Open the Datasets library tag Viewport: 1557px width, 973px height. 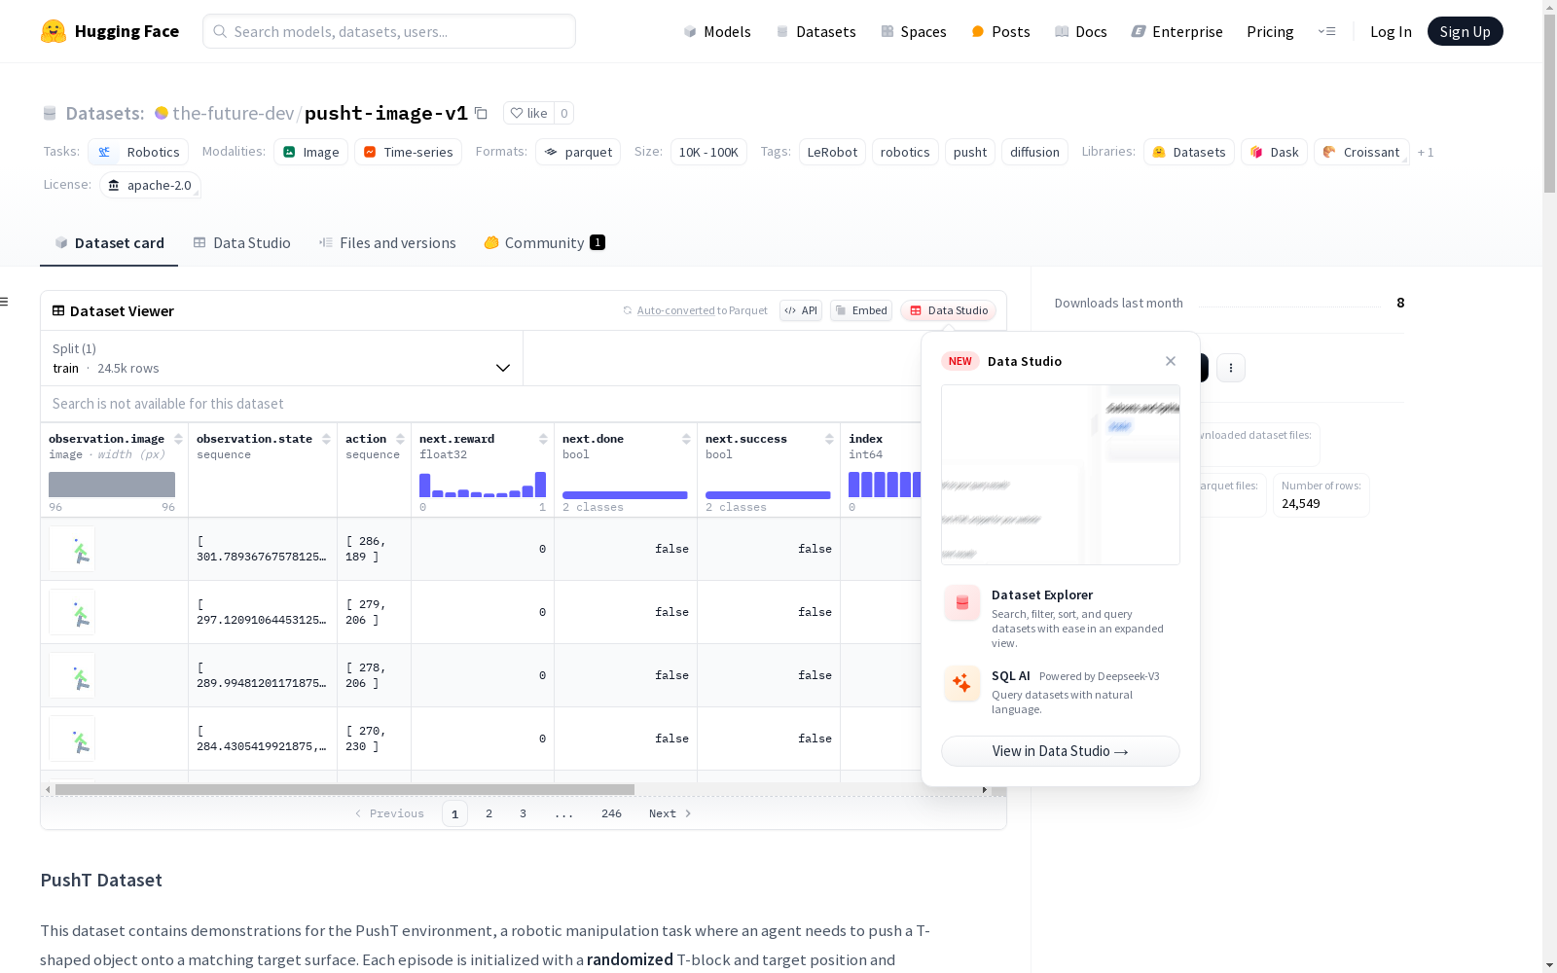tap(1189, 152)
